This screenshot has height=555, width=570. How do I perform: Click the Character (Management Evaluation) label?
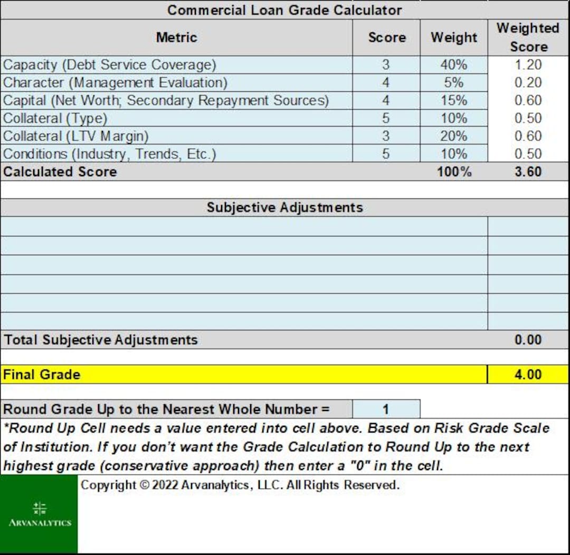click(115, 82)
